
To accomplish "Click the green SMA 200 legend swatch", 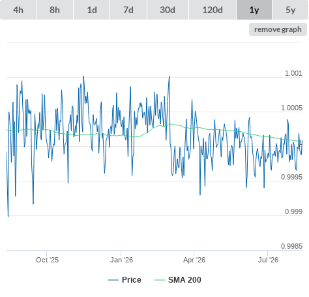I will (x=160, y=280).
